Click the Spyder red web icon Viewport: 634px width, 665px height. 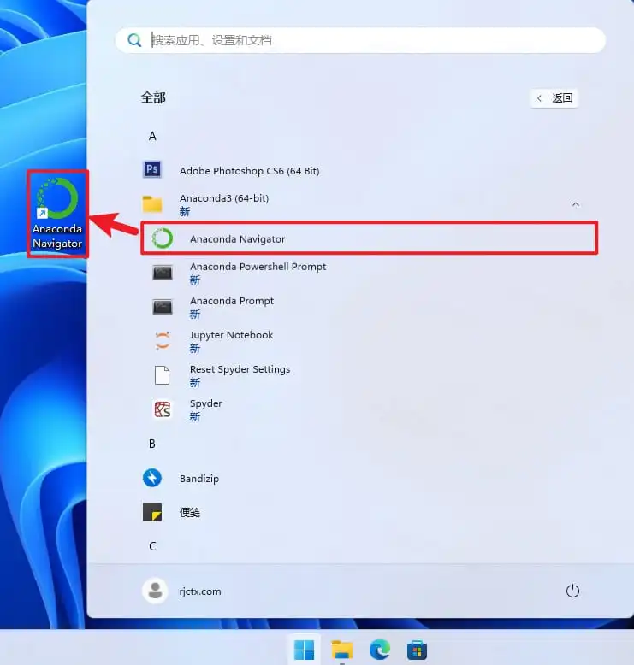pos(163,409)
